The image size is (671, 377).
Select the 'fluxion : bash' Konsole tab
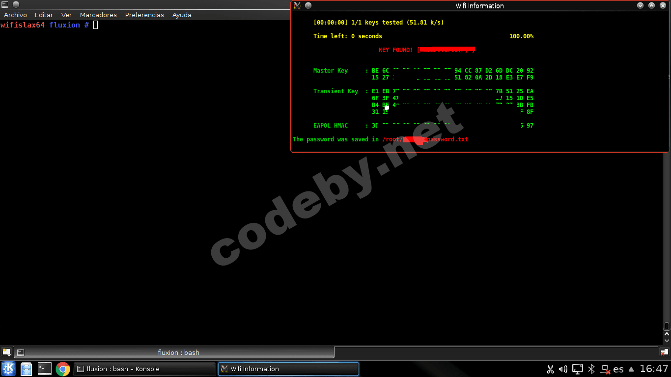tap(174, 352)
